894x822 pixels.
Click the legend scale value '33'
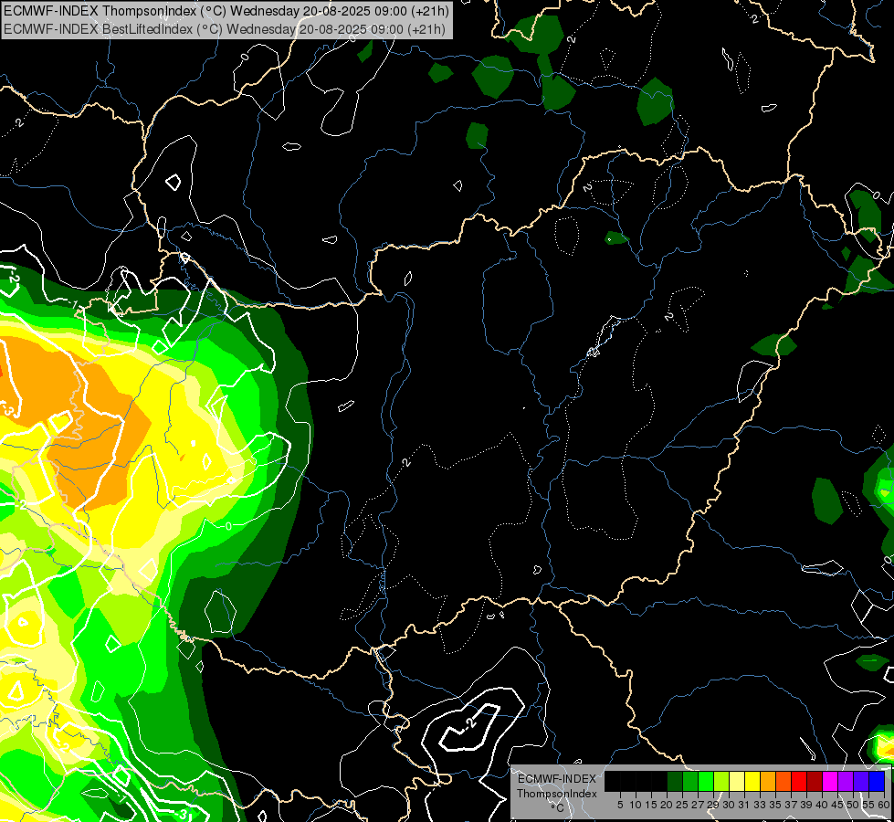760,805
